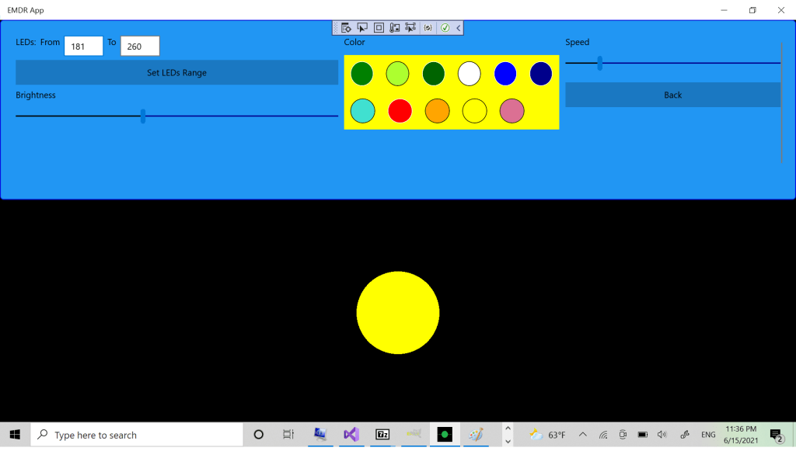796x465 pixels.
Task: Open 7-Zip from the taskbar
Action: coord(382,435)
